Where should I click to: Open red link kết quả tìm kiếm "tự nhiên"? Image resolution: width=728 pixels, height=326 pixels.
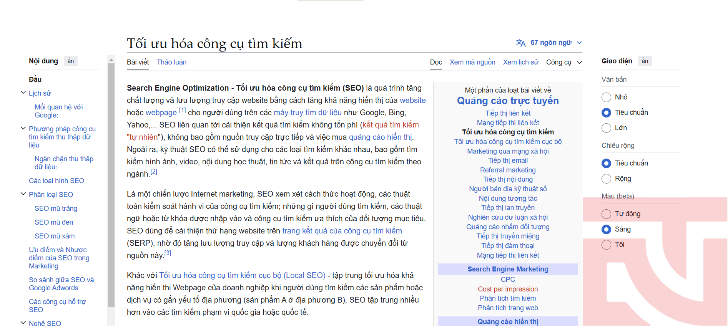(x=391, y=125)
